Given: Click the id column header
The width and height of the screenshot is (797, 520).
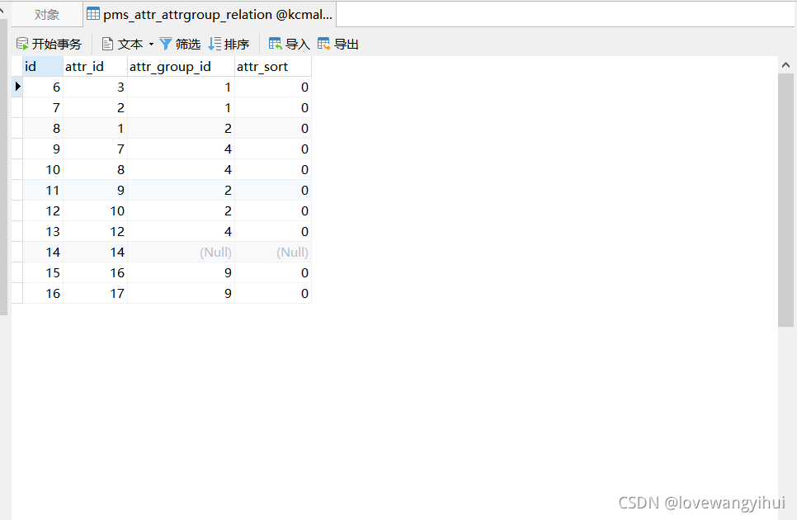Looking at the screenshot, I should coord(43,67).
